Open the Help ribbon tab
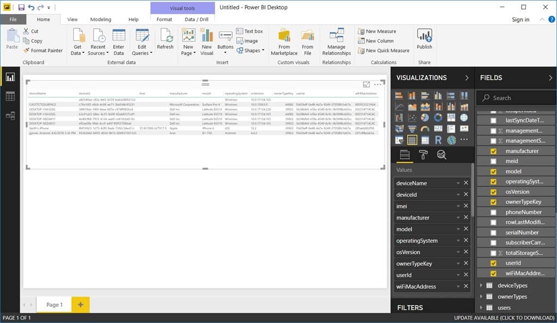557x323 pixels. (x=134, y=20)
